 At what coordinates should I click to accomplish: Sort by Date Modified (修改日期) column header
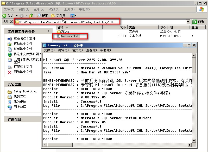click(x=174, y=27)
